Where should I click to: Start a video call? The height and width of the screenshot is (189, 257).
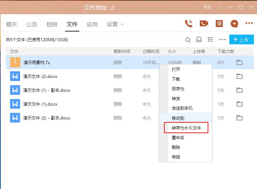coord(204,24)
